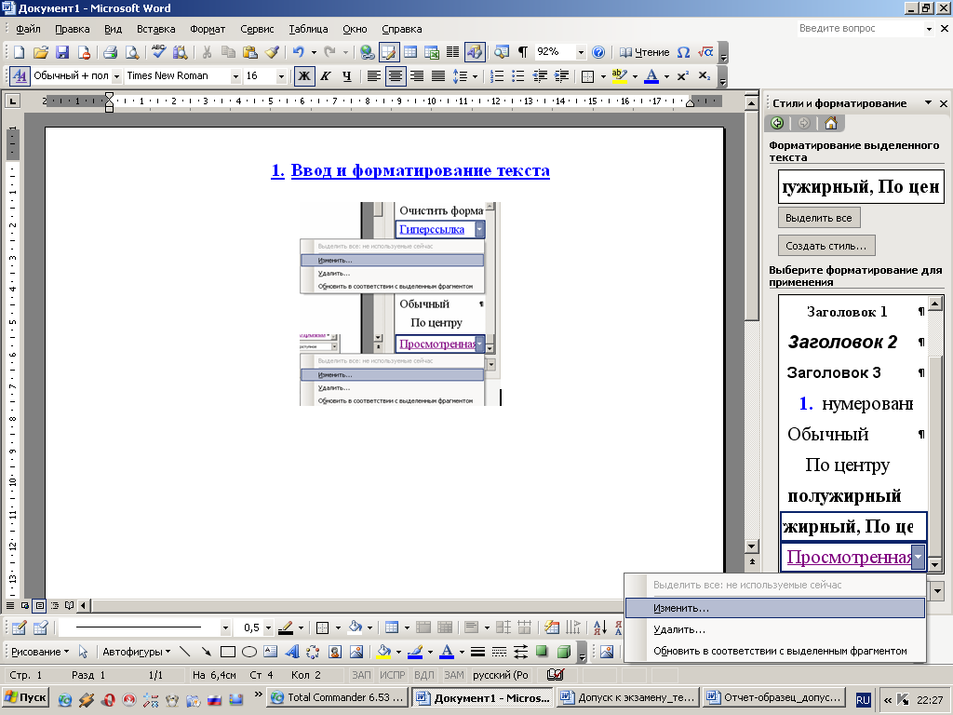This screenshot has width=953, height=715.
Task: Toggle the ЗАМ overtype indicator
Action: coord(454,675)
